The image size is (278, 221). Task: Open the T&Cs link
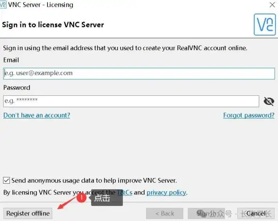point(125,193)
